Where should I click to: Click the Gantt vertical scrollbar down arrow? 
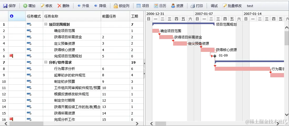tap(287, 115)
